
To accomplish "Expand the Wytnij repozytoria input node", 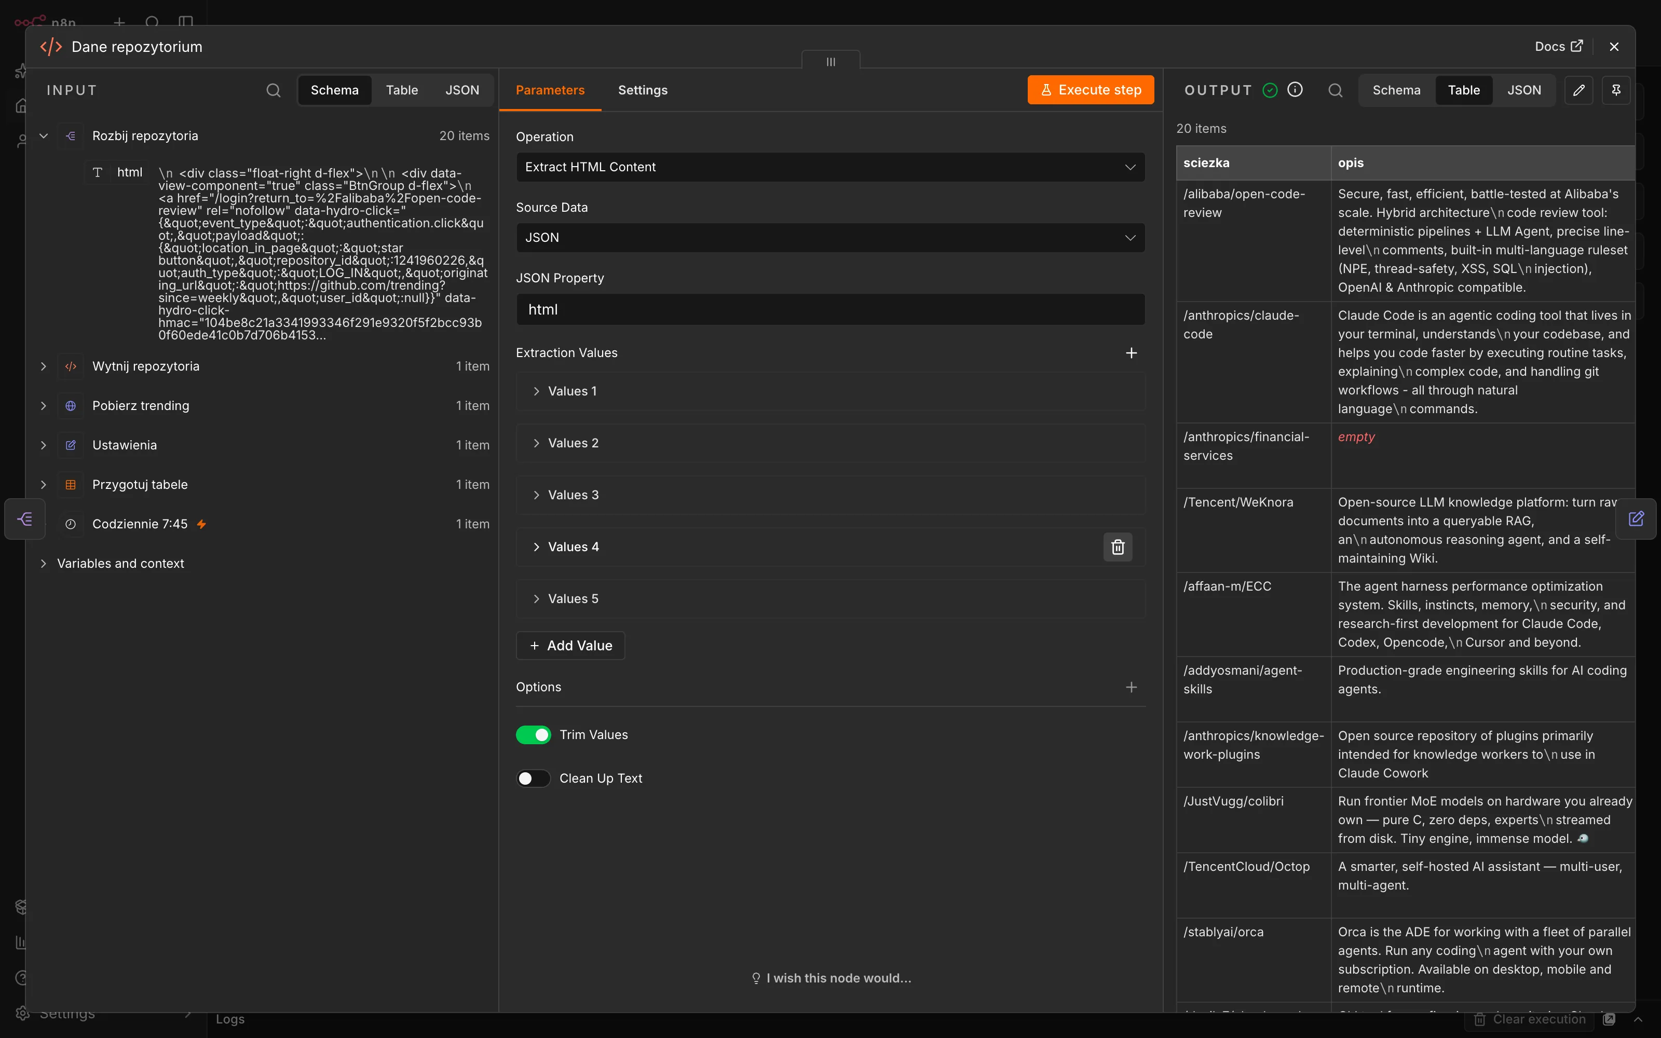I will pyautogui.click(x=43, y=366).
